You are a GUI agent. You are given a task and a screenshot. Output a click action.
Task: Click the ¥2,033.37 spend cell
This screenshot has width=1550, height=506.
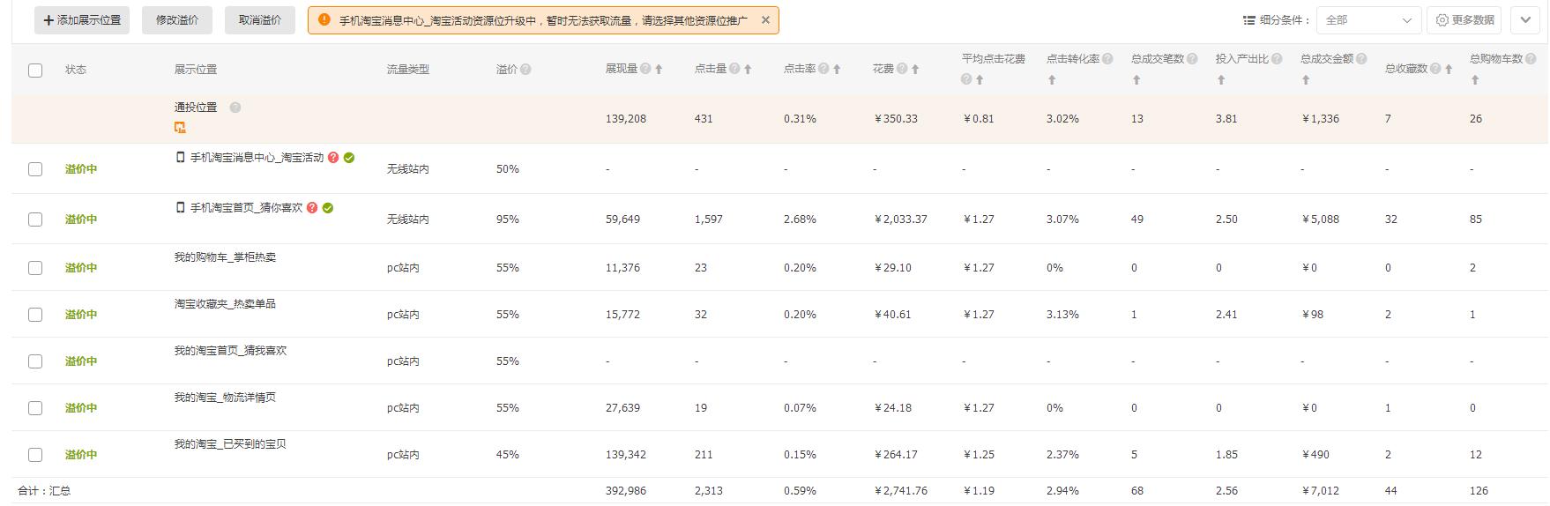[x=900, y=220]
